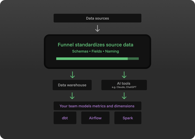Image resolution: width=195 pixels, height=139 pixels.
Task: Open the Airflow tile
Action: (x=95, y=118)
